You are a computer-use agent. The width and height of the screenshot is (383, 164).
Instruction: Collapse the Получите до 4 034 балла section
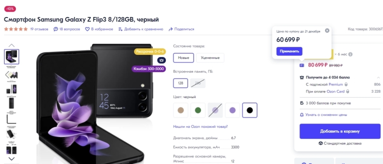pyautogui.click(x=378, y=77)
